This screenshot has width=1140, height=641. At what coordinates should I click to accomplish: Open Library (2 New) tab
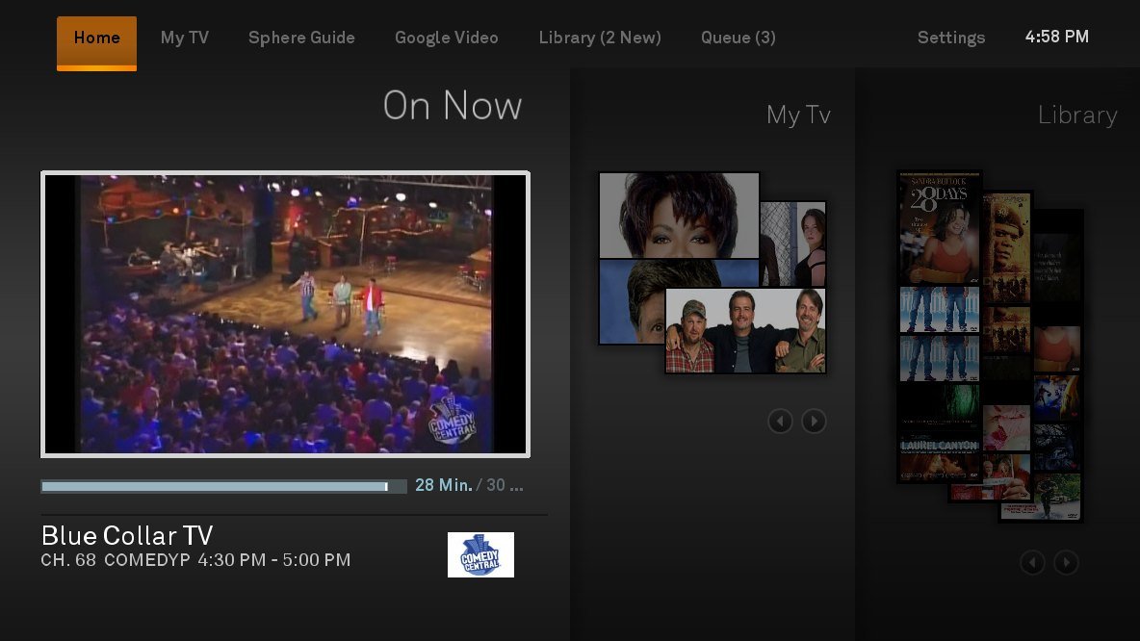[x=600, y=38]
